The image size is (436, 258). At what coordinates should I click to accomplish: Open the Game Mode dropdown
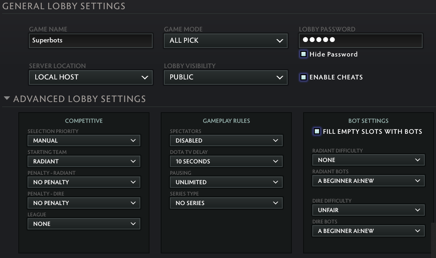tap(225, 41)
